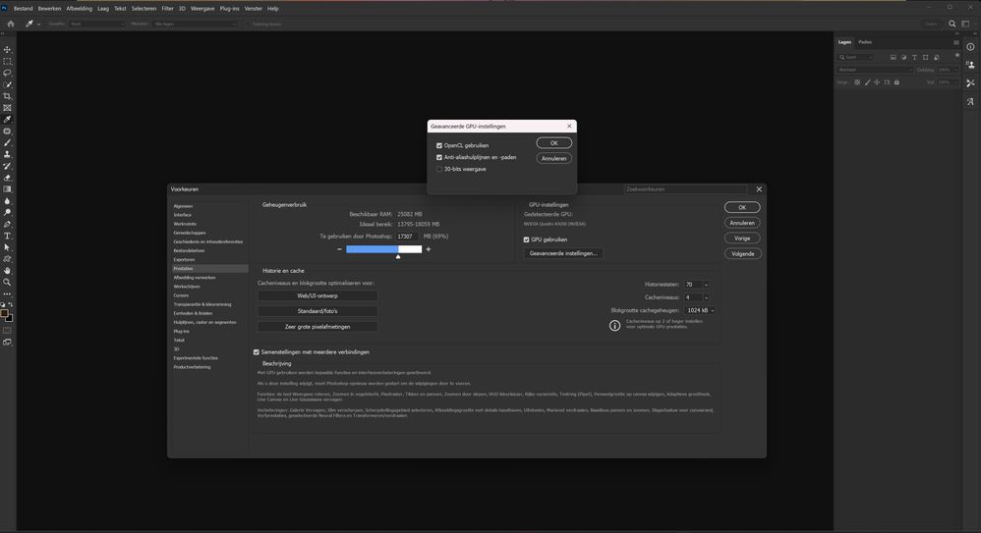Select the Zoom tool in the toolbar
The height and width of the screenshot is (533, 981).
(x=7, y=283)
